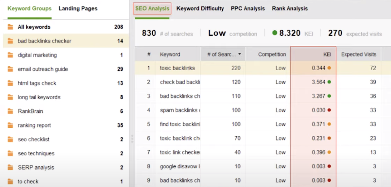
Task: Open the '# of Searches' column sort dropdown
Action: point(239,55)
